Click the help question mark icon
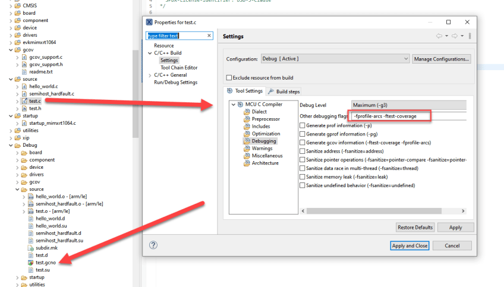 coord(153,245)
